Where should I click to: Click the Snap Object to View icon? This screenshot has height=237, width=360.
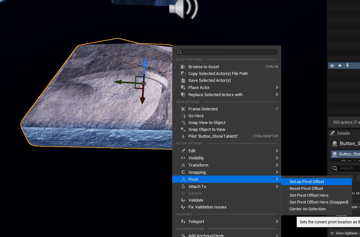(183, 130)
